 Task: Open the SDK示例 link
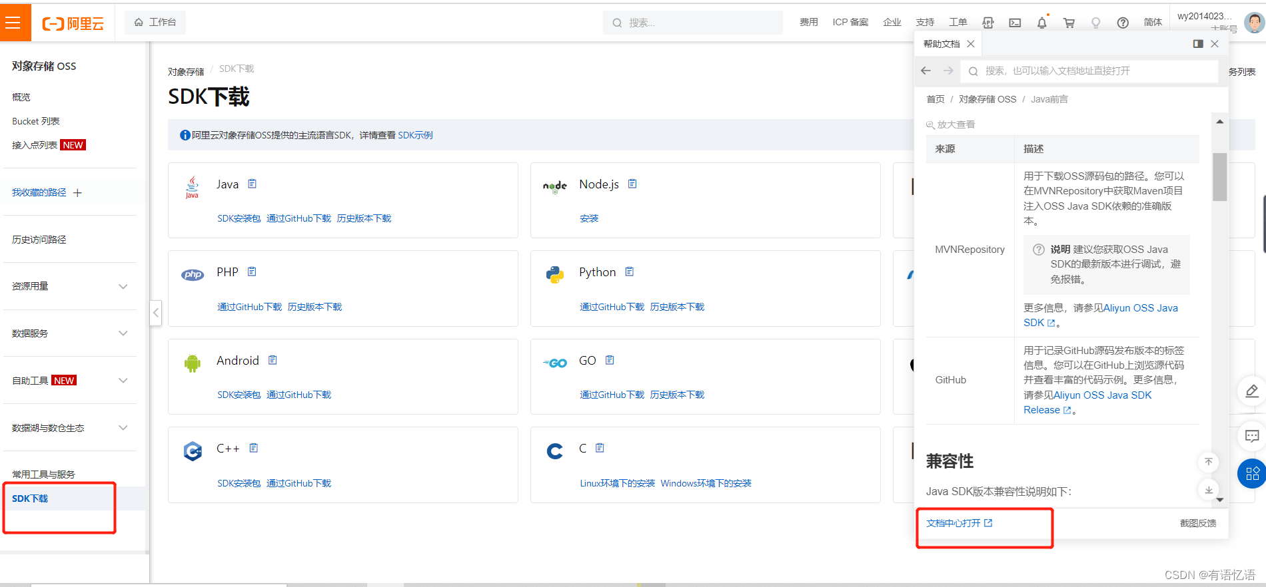[x=415, y=135]
